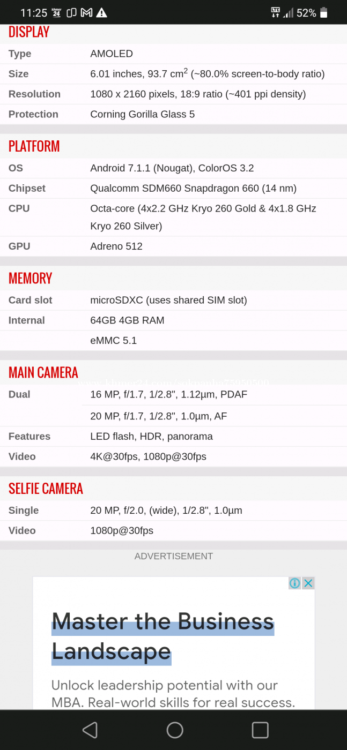Tap the warning triangle status icon
The width and height of the screenshot is (347, 750).
pyautogui.click(x=101, y=13)
